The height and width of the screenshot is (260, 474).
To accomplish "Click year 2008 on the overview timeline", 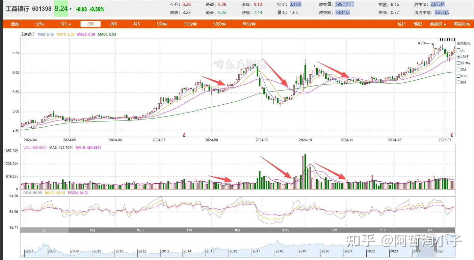I will (52, 251).
